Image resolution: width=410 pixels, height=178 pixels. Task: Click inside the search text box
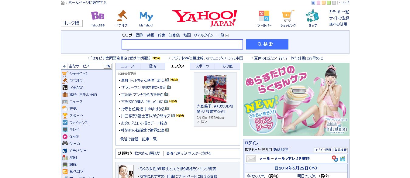182,44
